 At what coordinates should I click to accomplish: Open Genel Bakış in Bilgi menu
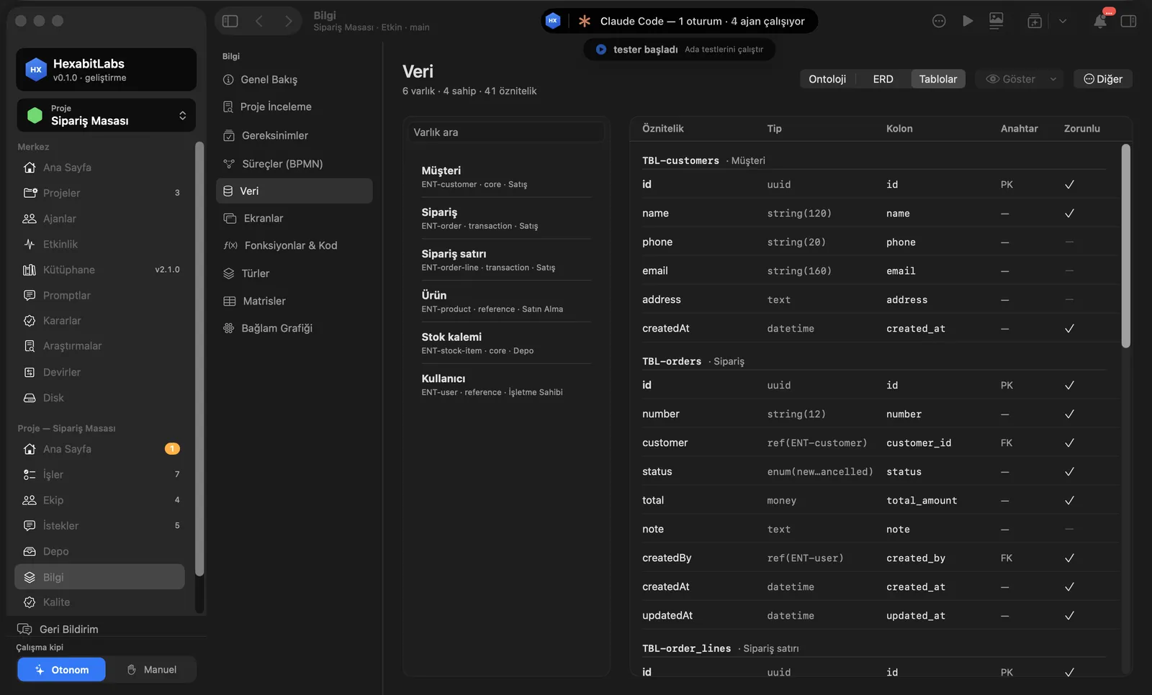[294, 80]
